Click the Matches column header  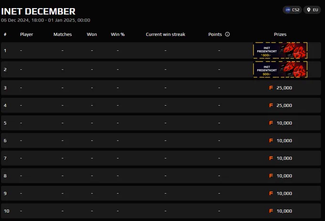coord(63,34)
